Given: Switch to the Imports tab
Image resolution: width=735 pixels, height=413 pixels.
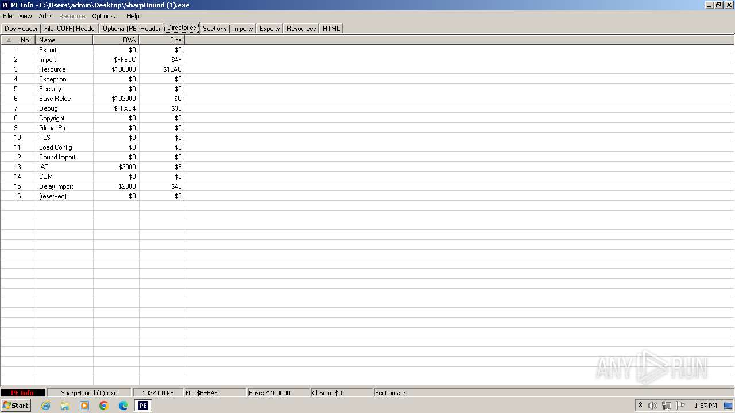Looking at the screenshot, I should 243,29.
